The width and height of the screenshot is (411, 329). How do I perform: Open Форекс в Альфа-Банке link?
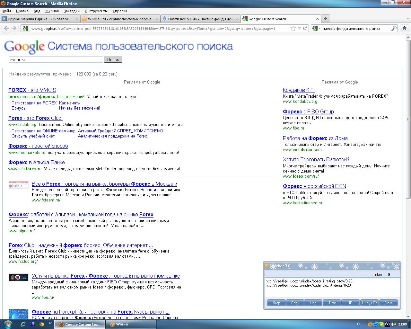click(x=37, y=162)
